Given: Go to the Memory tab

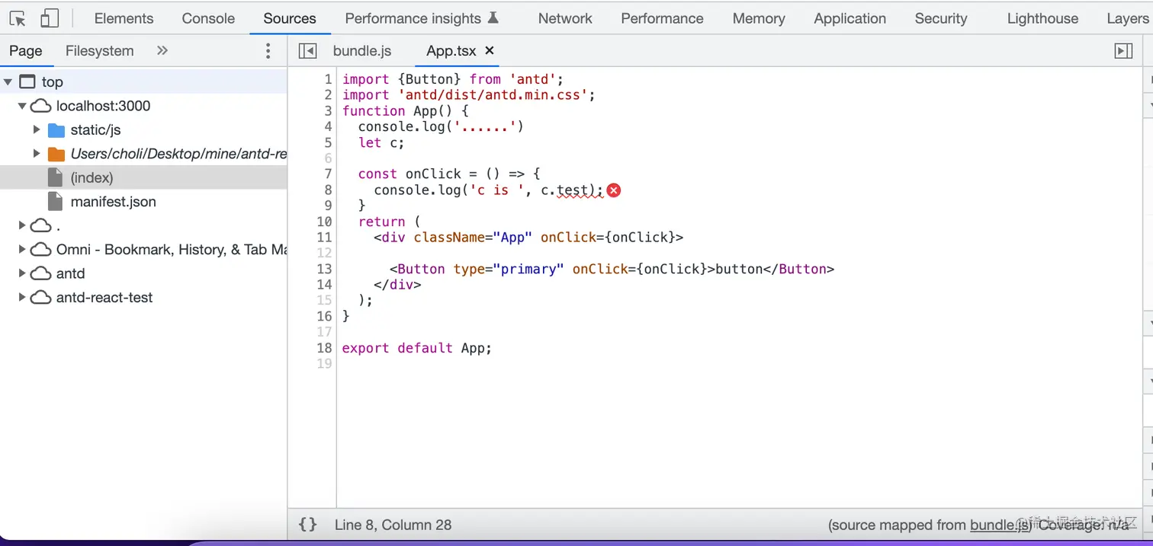Looking at the screenshot, I should coord(759,18).
